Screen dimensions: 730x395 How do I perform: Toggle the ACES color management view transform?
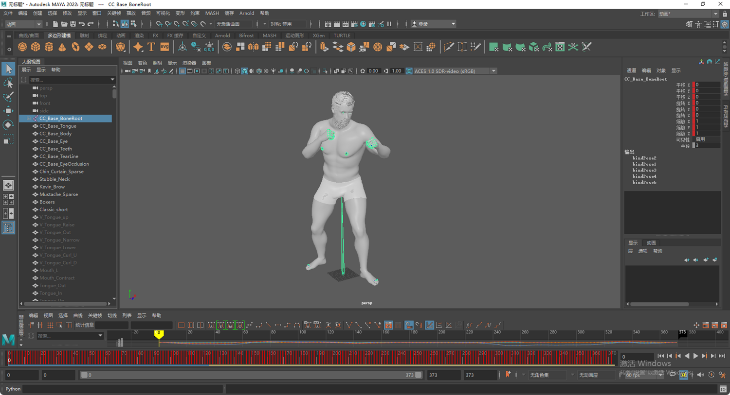409,71
